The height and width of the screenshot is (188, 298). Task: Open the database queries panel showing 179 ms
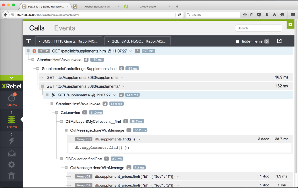11,118
